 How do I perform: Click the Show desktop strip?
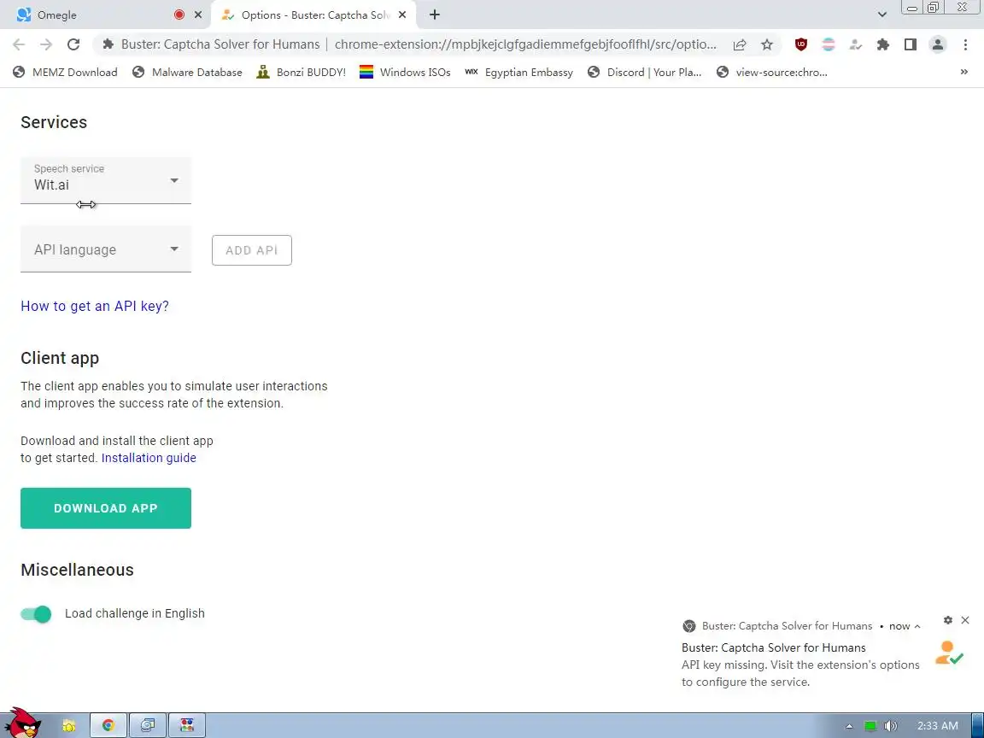pyautogui.click(x=978, y=725)
